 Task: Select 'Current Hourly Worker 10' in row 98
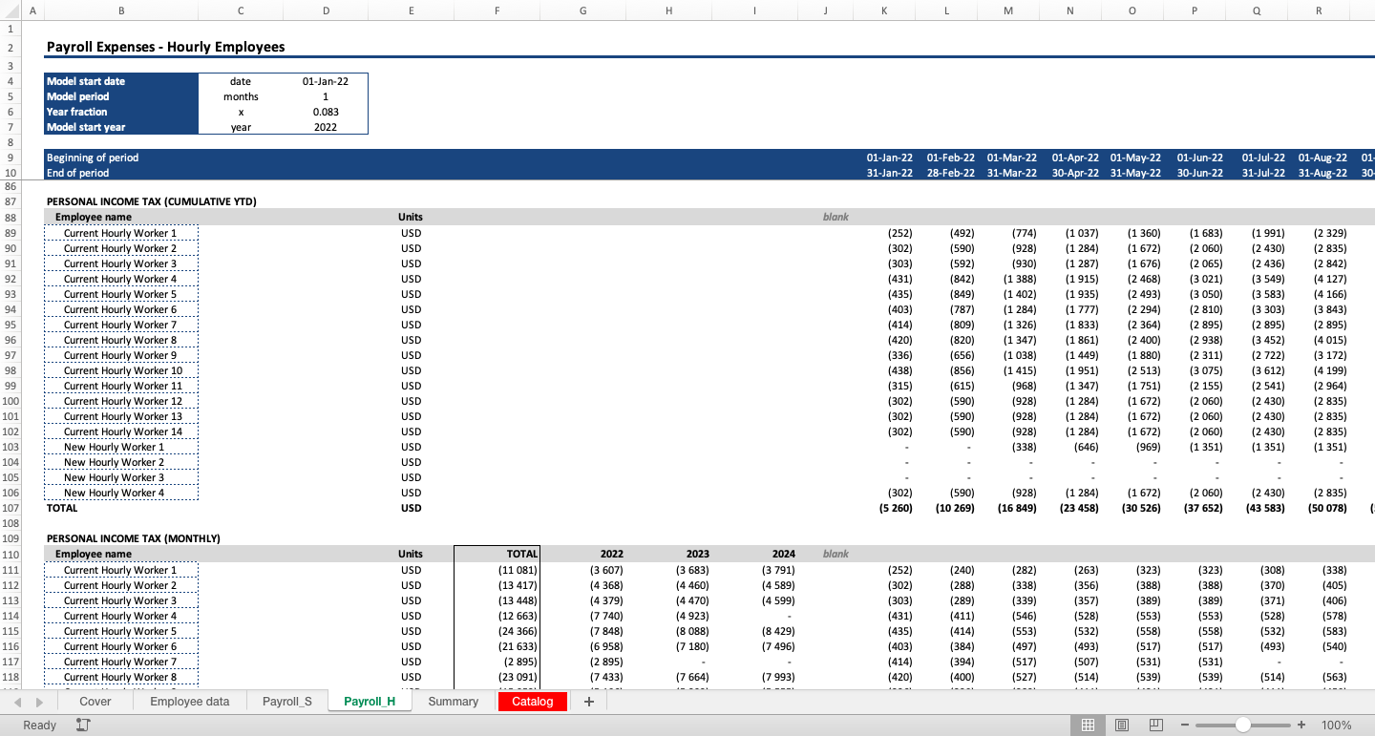121,370
